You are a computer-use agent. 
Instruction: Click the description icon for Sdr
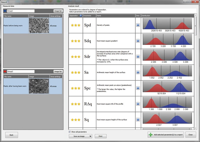tap(138, 57)
